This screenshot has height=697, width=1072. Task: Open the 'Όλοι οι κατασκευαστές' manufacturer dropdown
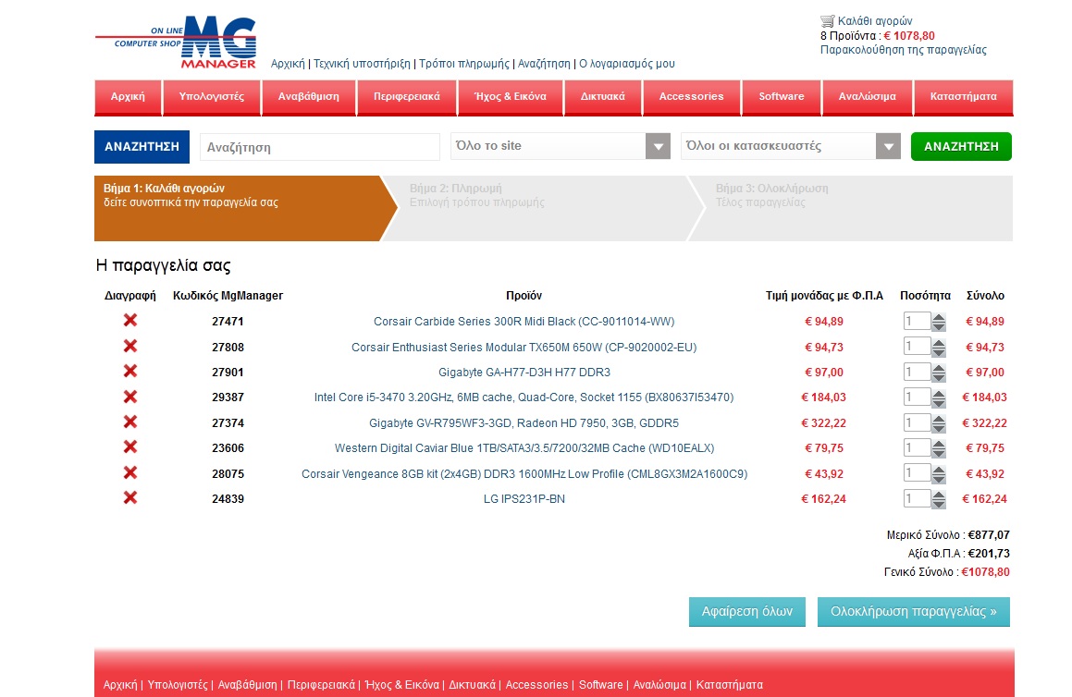click(x=790, y=146)
